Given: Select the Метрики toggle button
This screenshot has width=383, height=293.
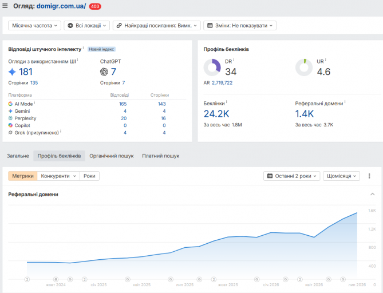Looking at the screenshot, I should click(x=23, y=176).
